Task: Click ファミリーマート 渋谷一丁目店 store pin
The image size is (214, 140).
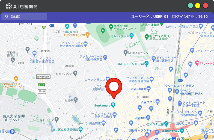Action: pos(180,104)
